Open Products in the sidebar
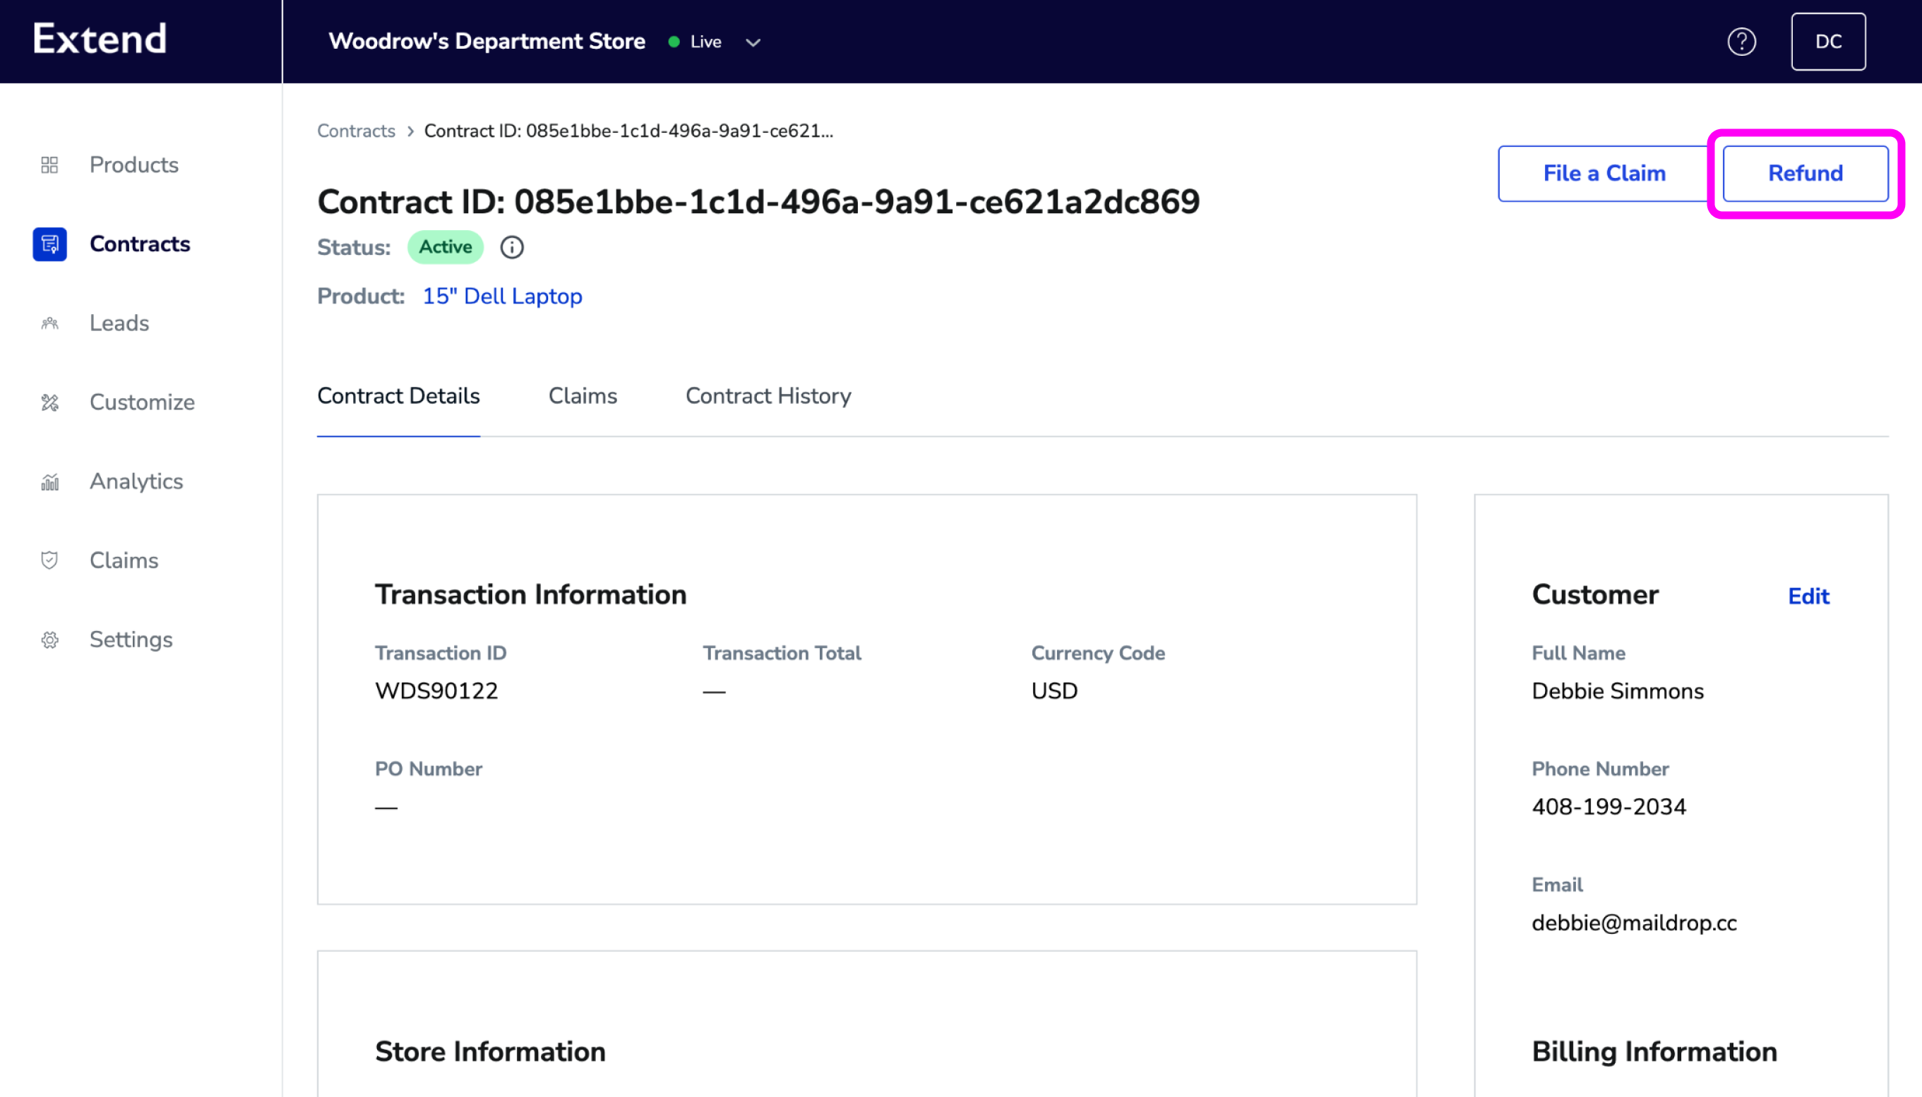The height and width of the screenshot is (1097, 1922). click(x=134, y=165)
